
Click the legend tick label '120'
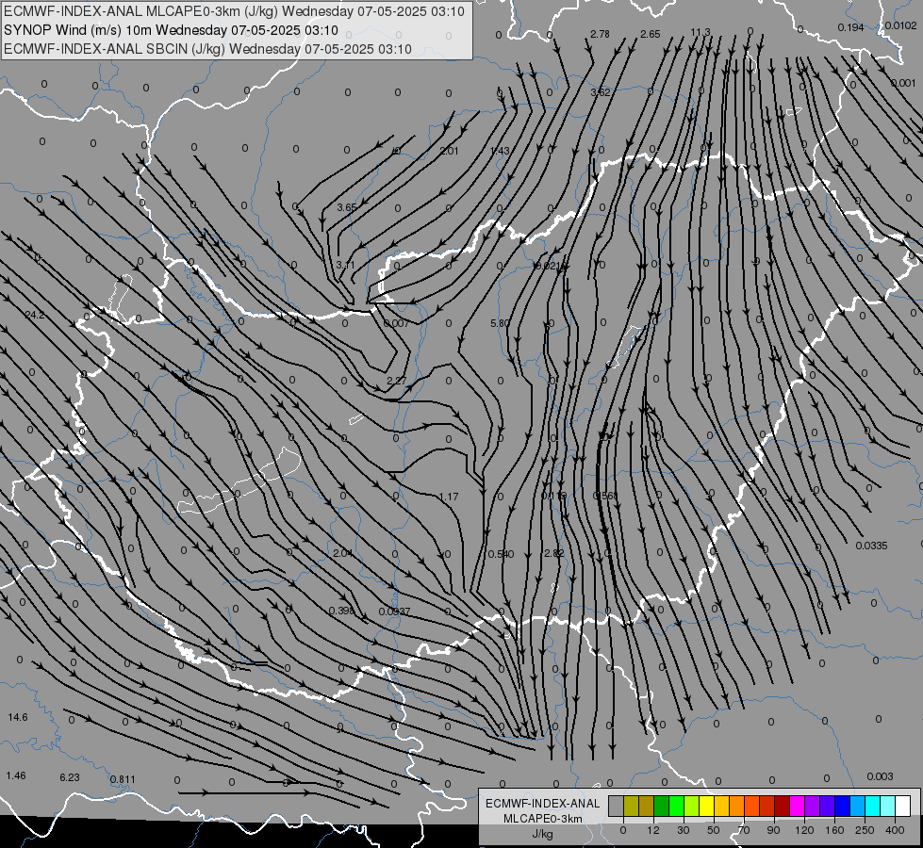[x=804, y=830]
